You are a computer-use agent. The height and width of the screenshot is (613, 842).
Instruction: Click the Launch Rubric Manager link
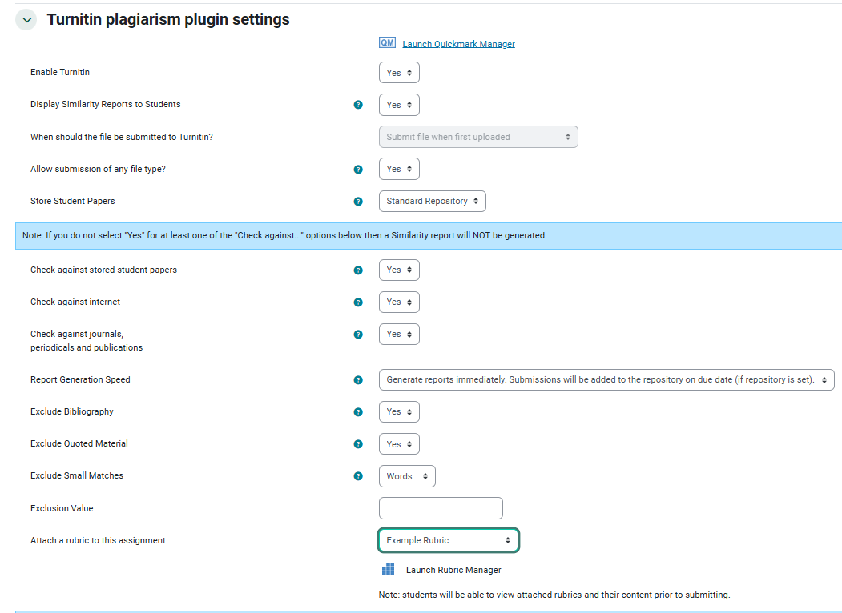[453, 571]
